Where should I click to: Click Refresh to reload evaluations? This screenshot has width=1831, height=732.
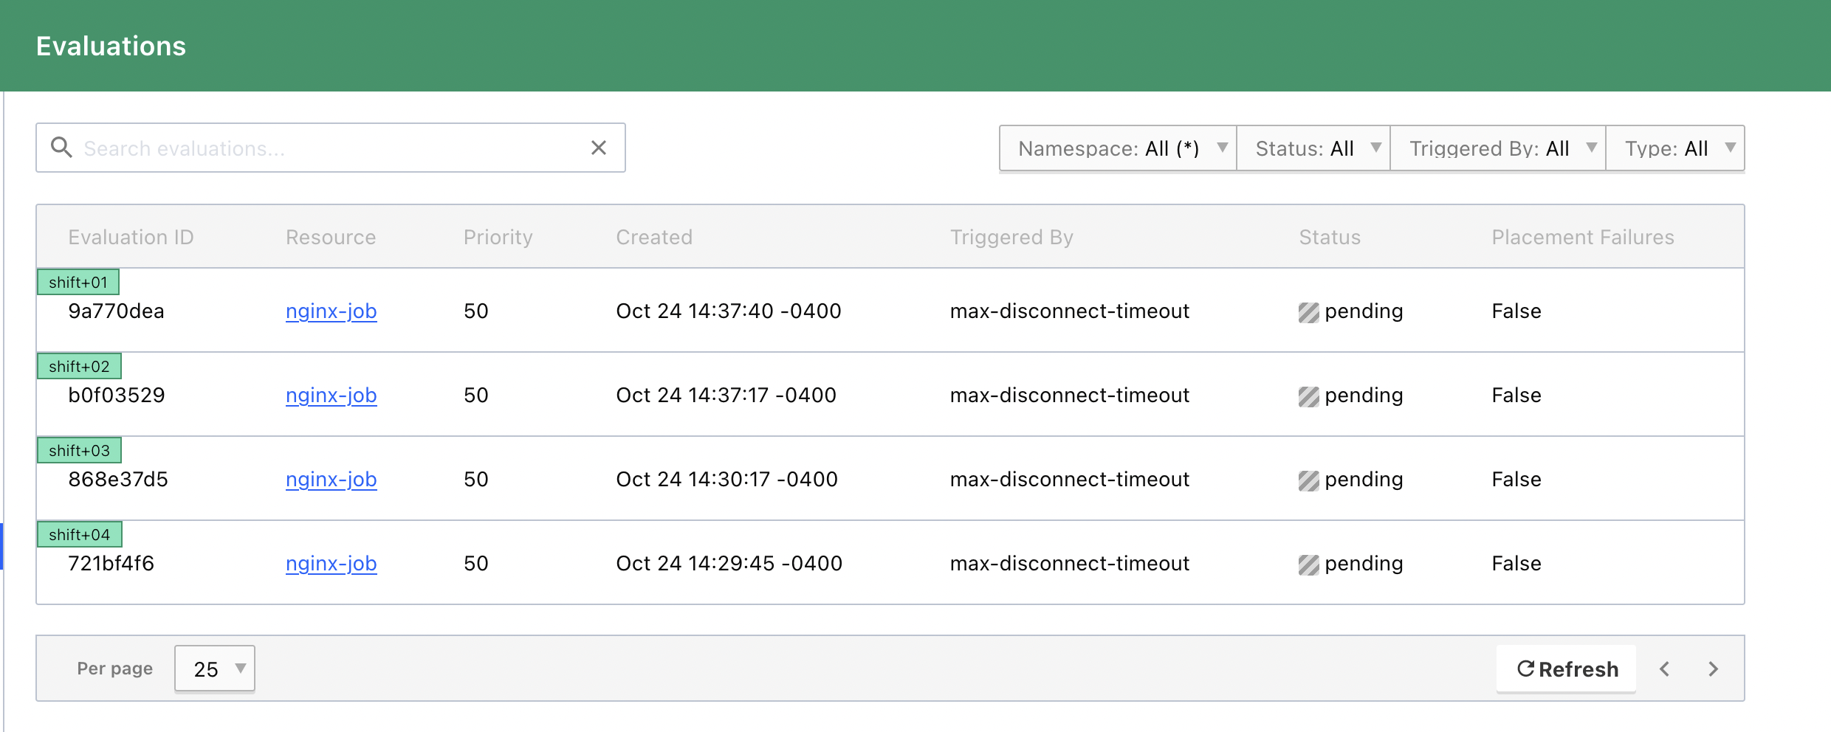coord(1565,669)
